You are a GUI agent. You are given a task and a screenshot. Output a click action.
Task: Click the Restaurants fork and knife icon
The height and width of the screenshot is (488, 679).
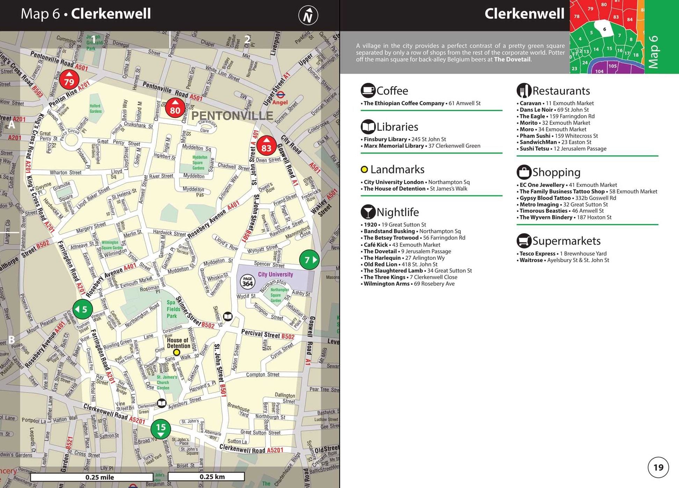(x=524, y=91)
